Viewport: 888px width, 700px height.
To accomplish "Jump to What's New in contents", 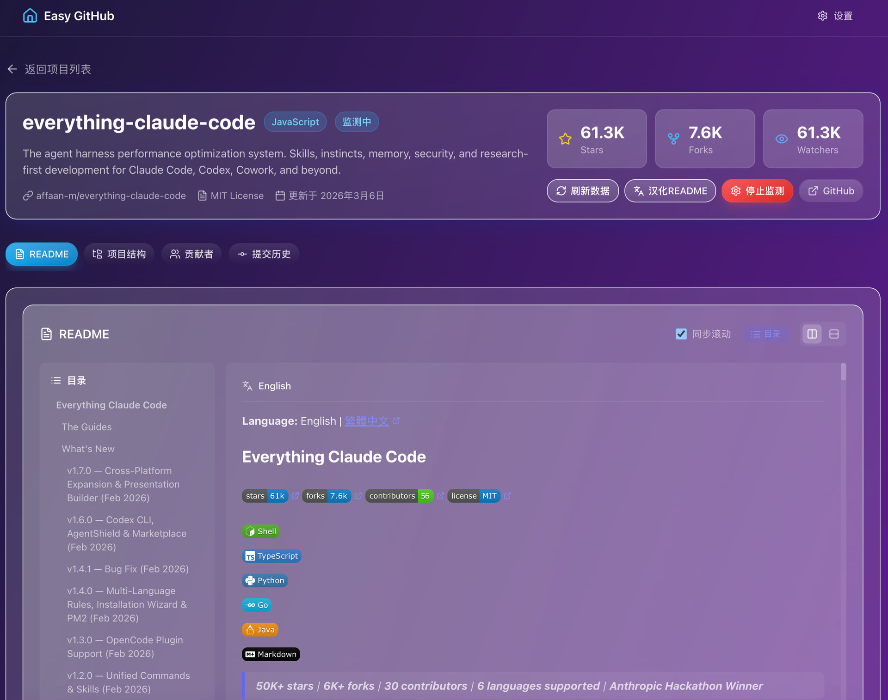I will pyautogui.click(x=88, y=449).
